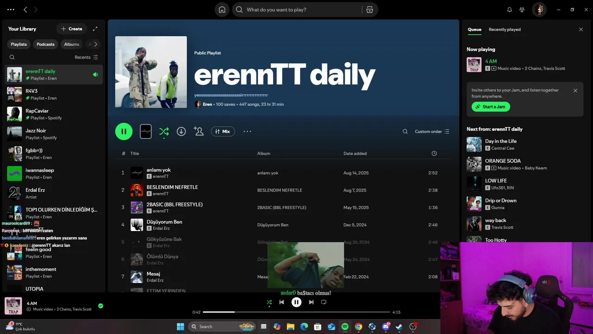Expand Your Library to full view

95,29
